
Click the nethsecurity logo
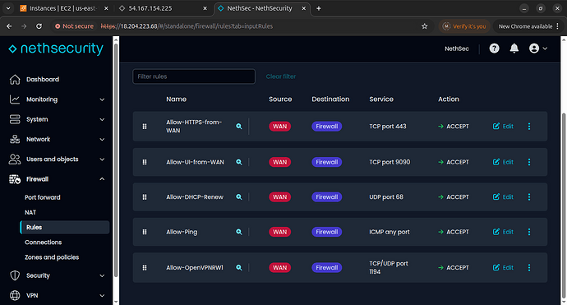coord(56,49)
